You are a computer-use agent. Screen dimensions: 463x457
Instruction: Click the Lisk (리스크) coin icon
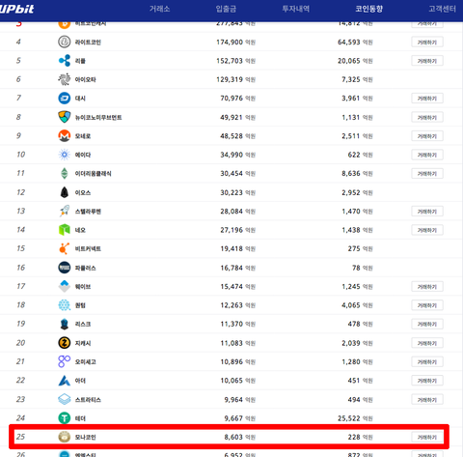tap(65, 324)
